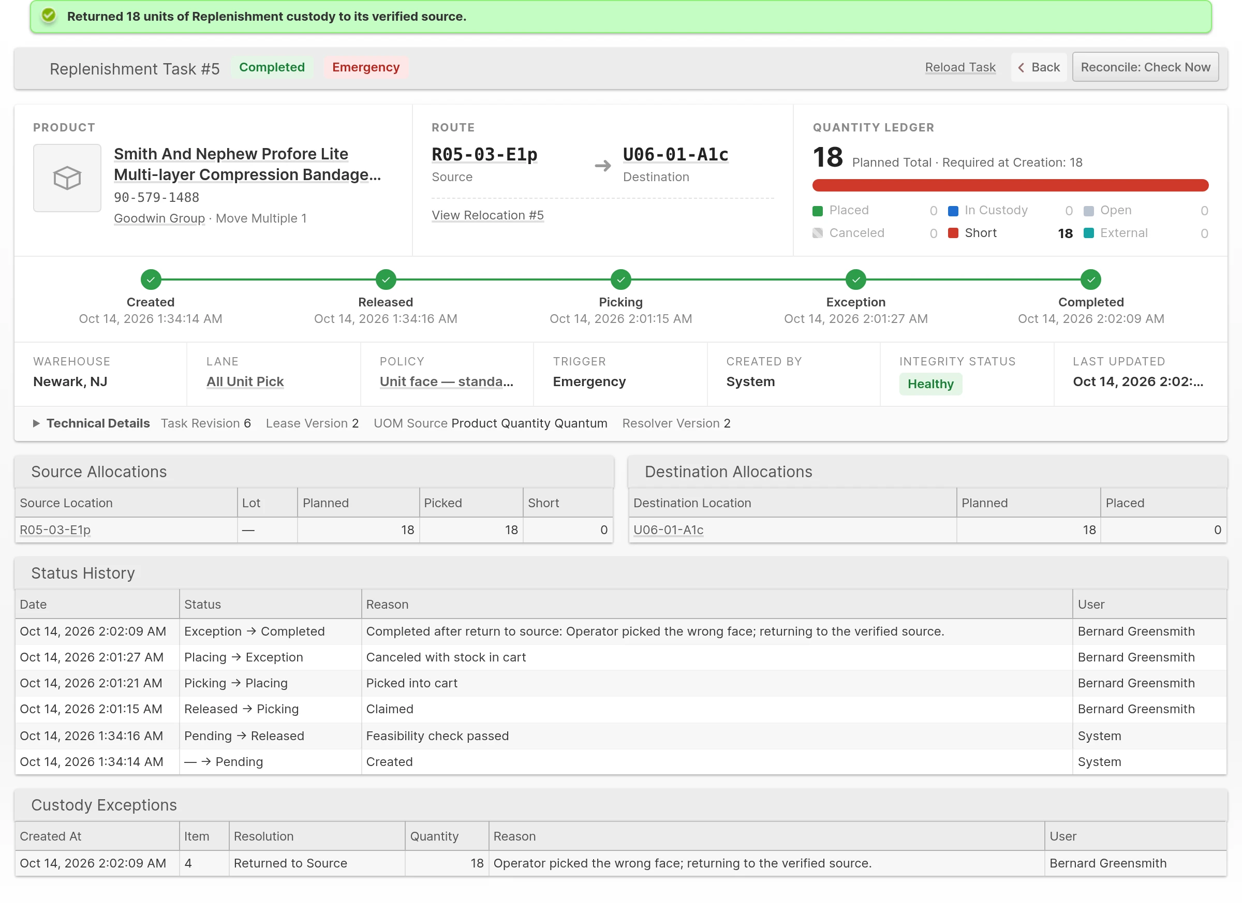Click the teal External legend swatch
Image resolution: width=1242 pixels, height=912 pixels.
tap(1088, 233)
